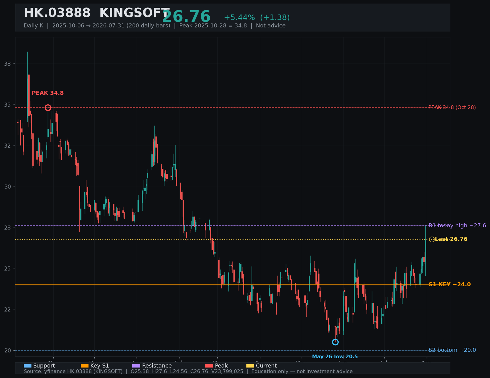
Task: Click the large 26.76 price in the header
Action: (x=186, y=17)
